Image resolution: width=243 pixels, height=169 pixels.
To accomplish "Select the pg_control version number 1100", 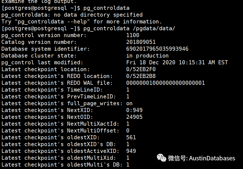I will pos(133,35).
